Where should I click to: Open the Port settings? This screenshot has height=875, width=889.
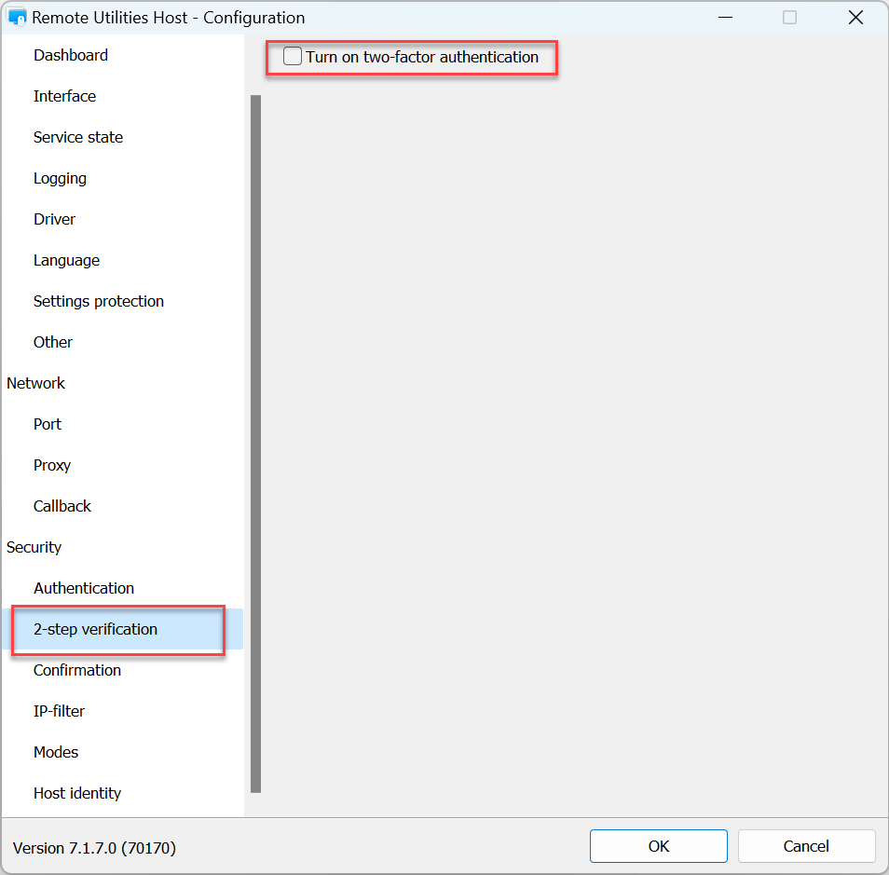point(48,424)
